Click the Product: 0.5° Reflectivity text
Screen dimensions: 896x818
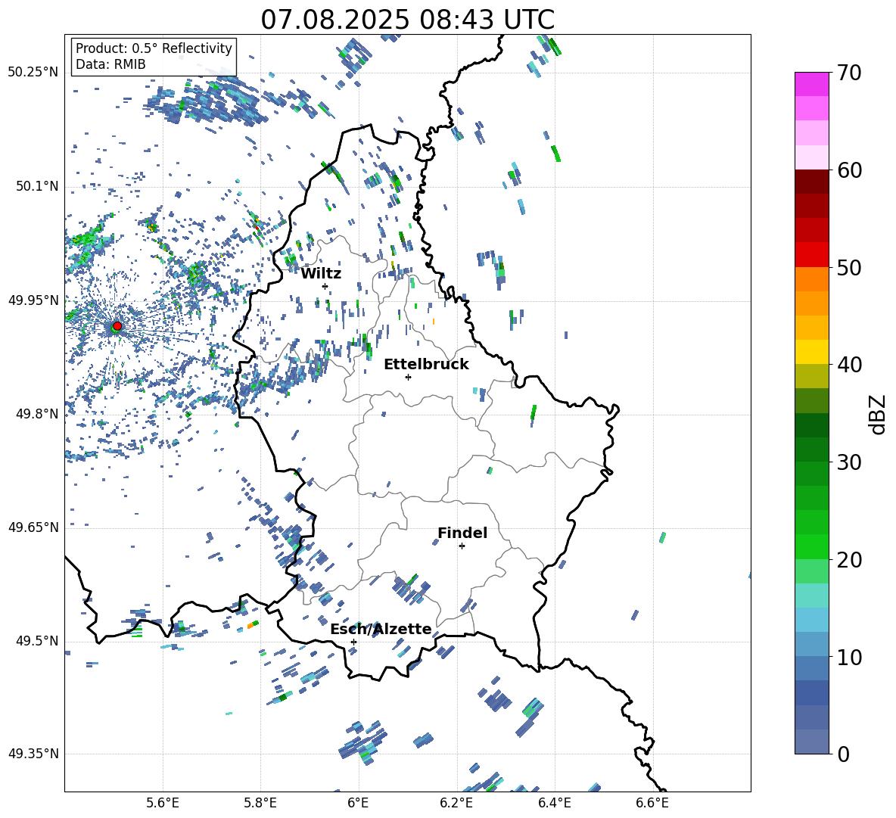154,48
